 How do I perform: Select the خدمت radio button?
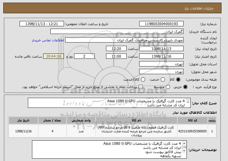[163, 79]
